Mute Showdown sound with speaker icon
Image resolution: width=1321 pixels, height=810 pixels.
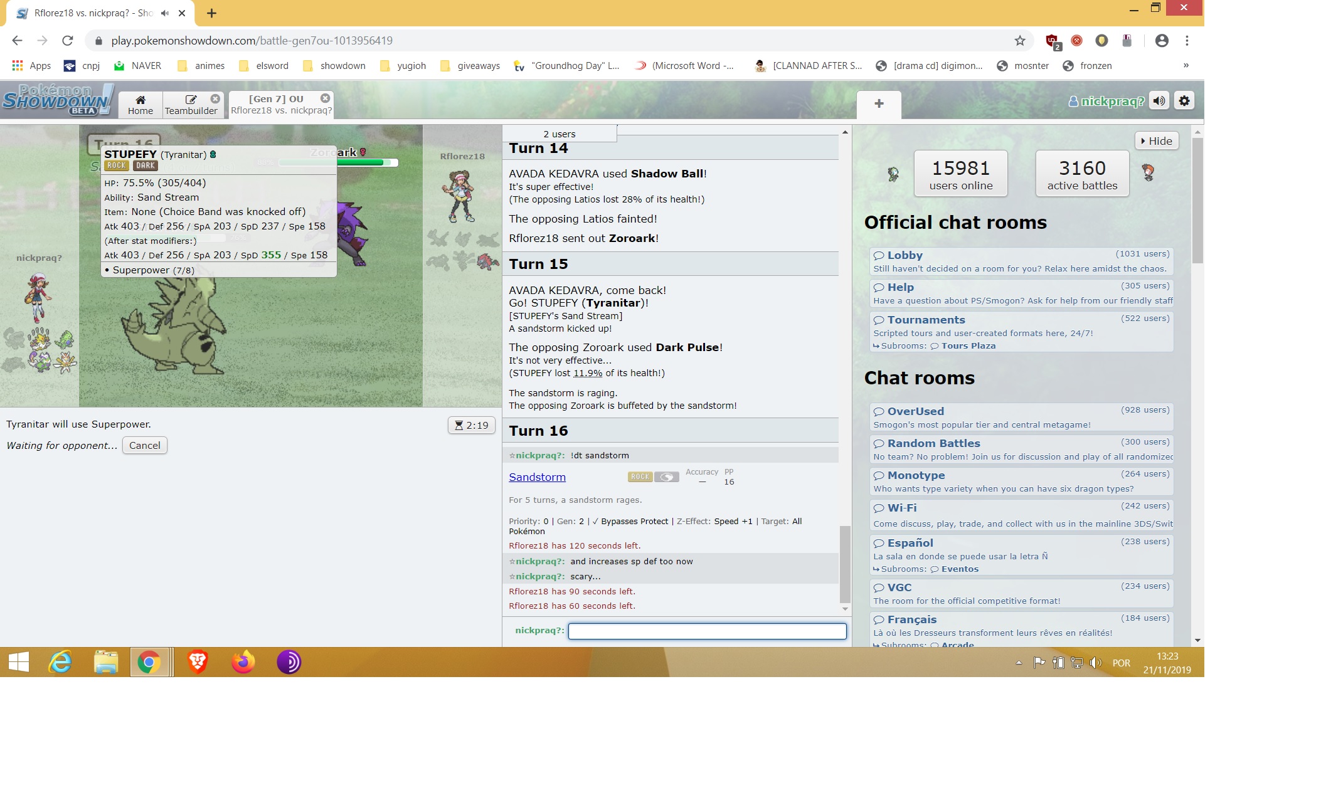point(1159,101)
